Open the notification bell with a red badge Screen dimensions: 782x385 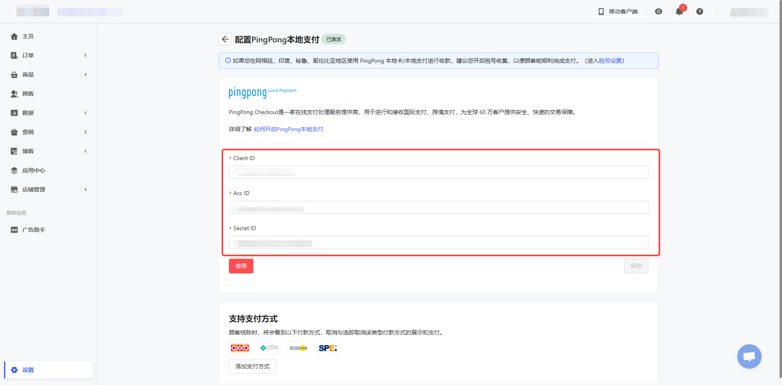coord(679,11)
